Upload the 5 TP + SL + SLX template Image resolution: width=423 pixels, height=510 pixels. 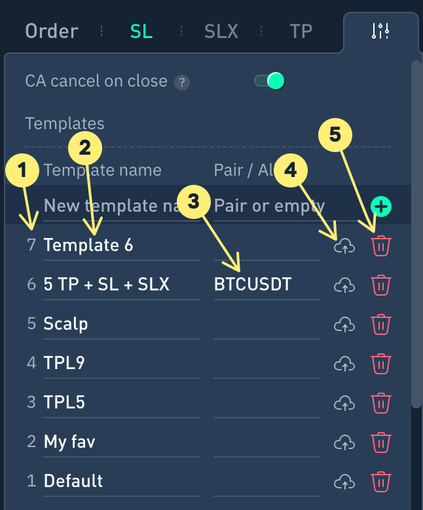344,285
